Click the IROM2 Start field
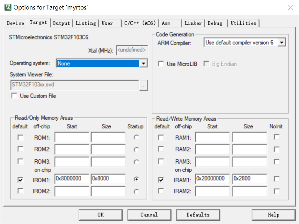The height and width of the screenshot is (224, 299). 72,191
